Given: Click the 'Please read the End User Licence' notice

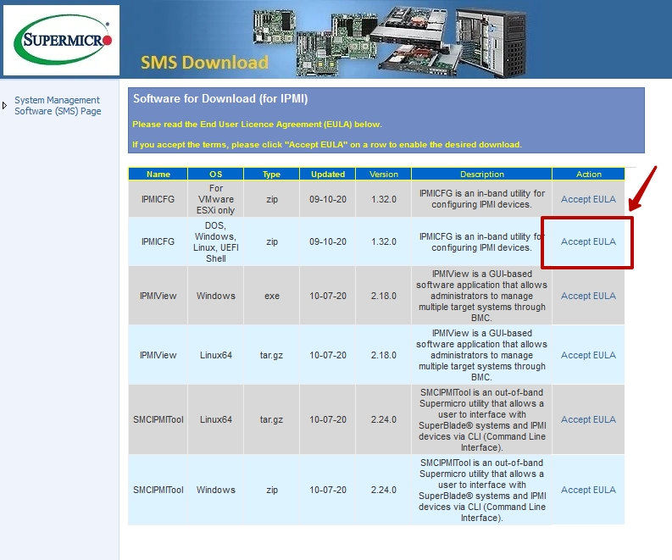Looking at the screenshot, I should click(257, 125).
